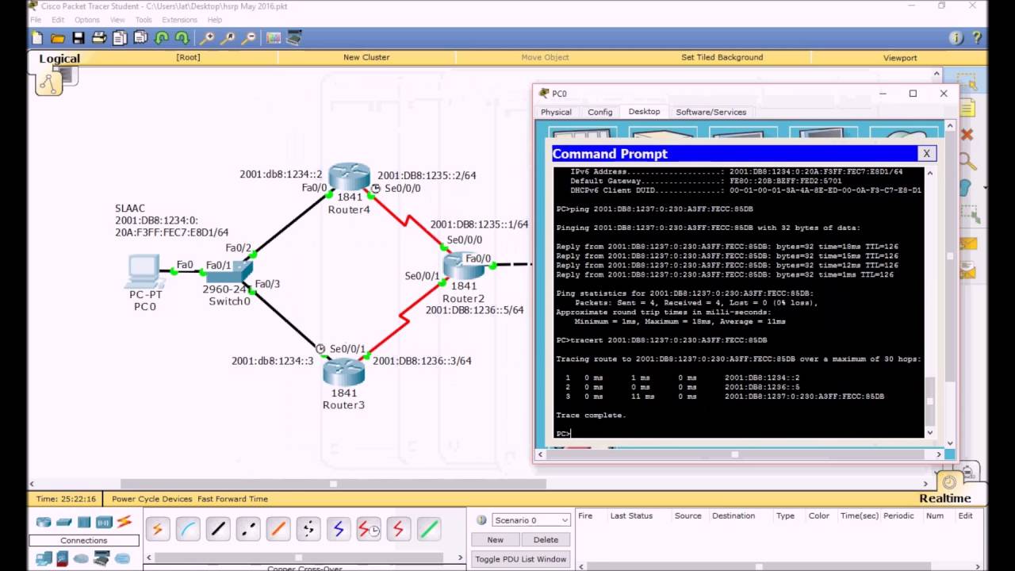Click Power Cycle Devices
This screenshot has width=1015, height=571.
click(151, 499)
